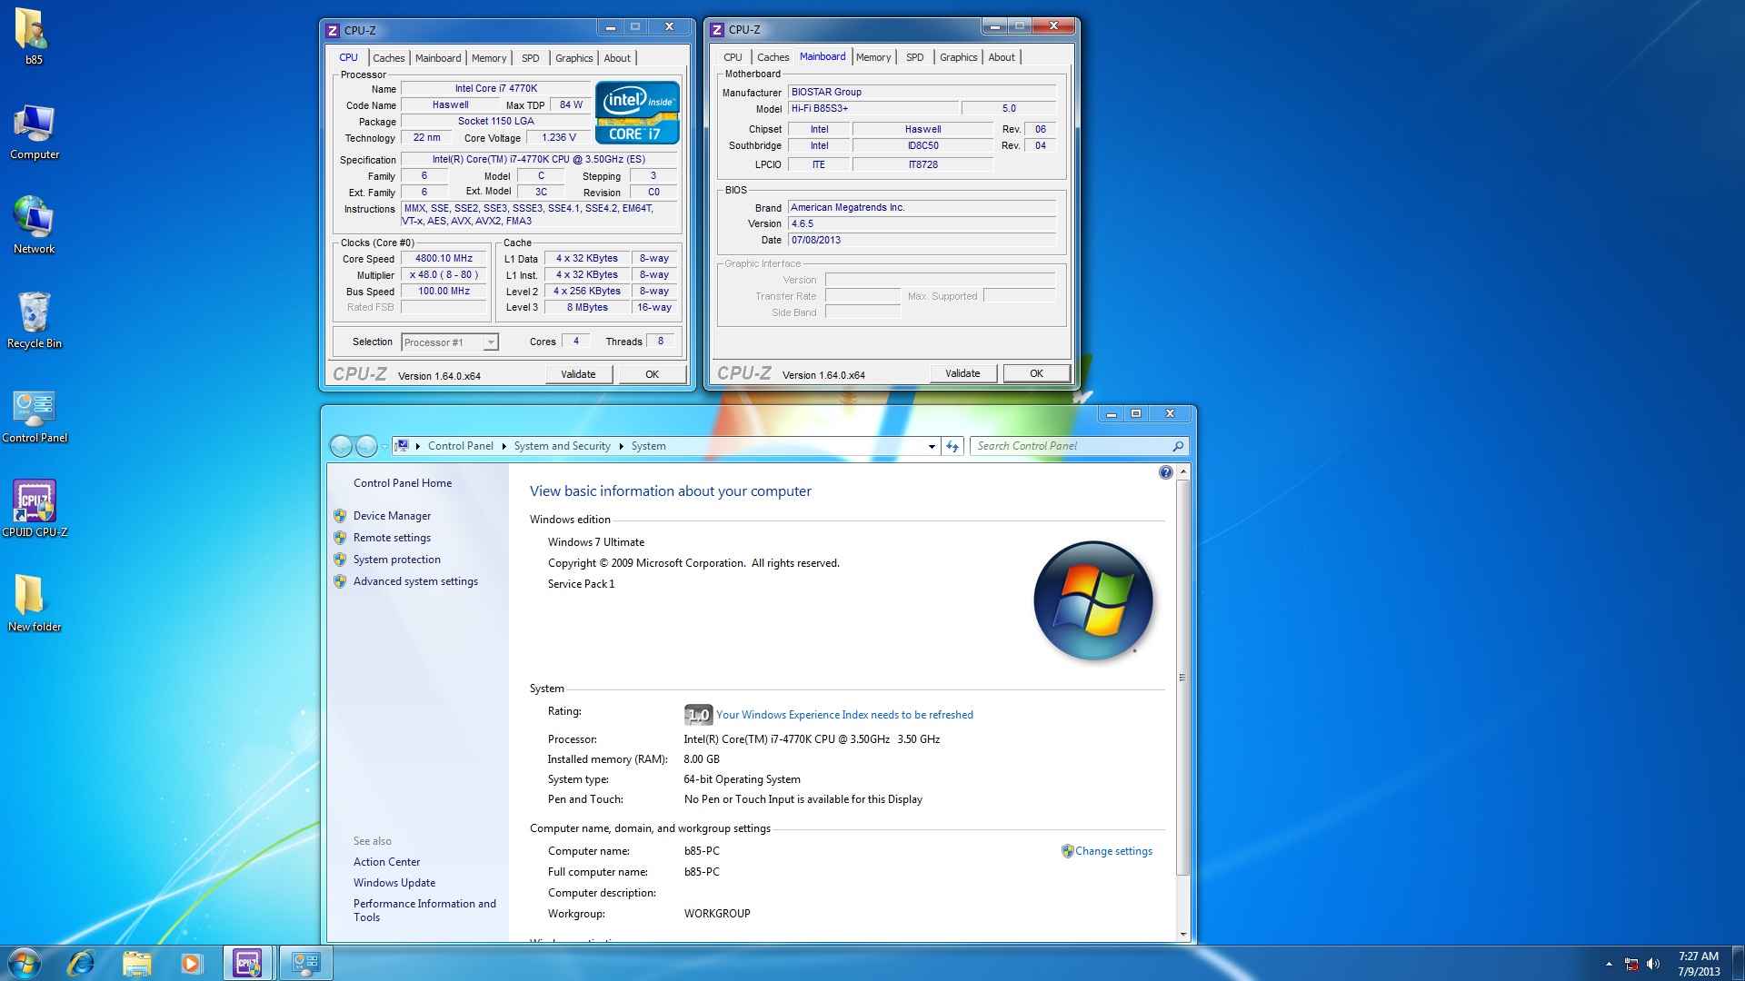
Task: Expand the Processor #1 selection dropdown
Action: click(490, 342)
